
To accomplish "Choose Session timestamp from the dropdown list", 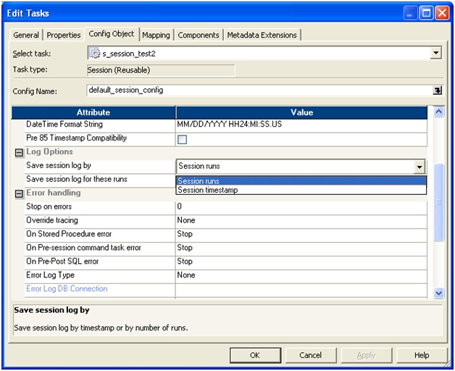I will [301, 190].
